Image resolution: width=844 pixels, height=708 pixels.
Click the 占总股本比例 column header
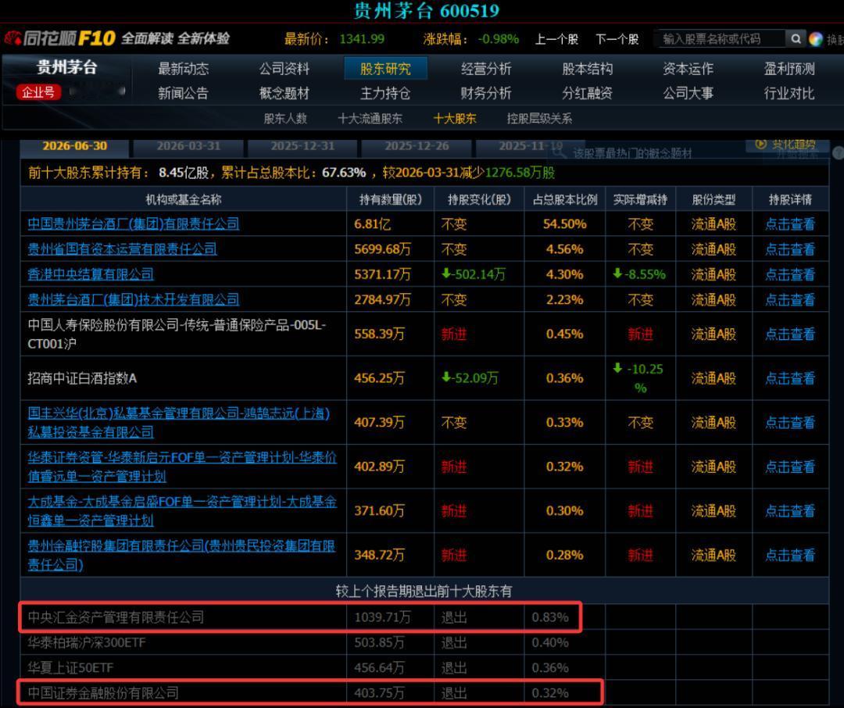[565, 200]
